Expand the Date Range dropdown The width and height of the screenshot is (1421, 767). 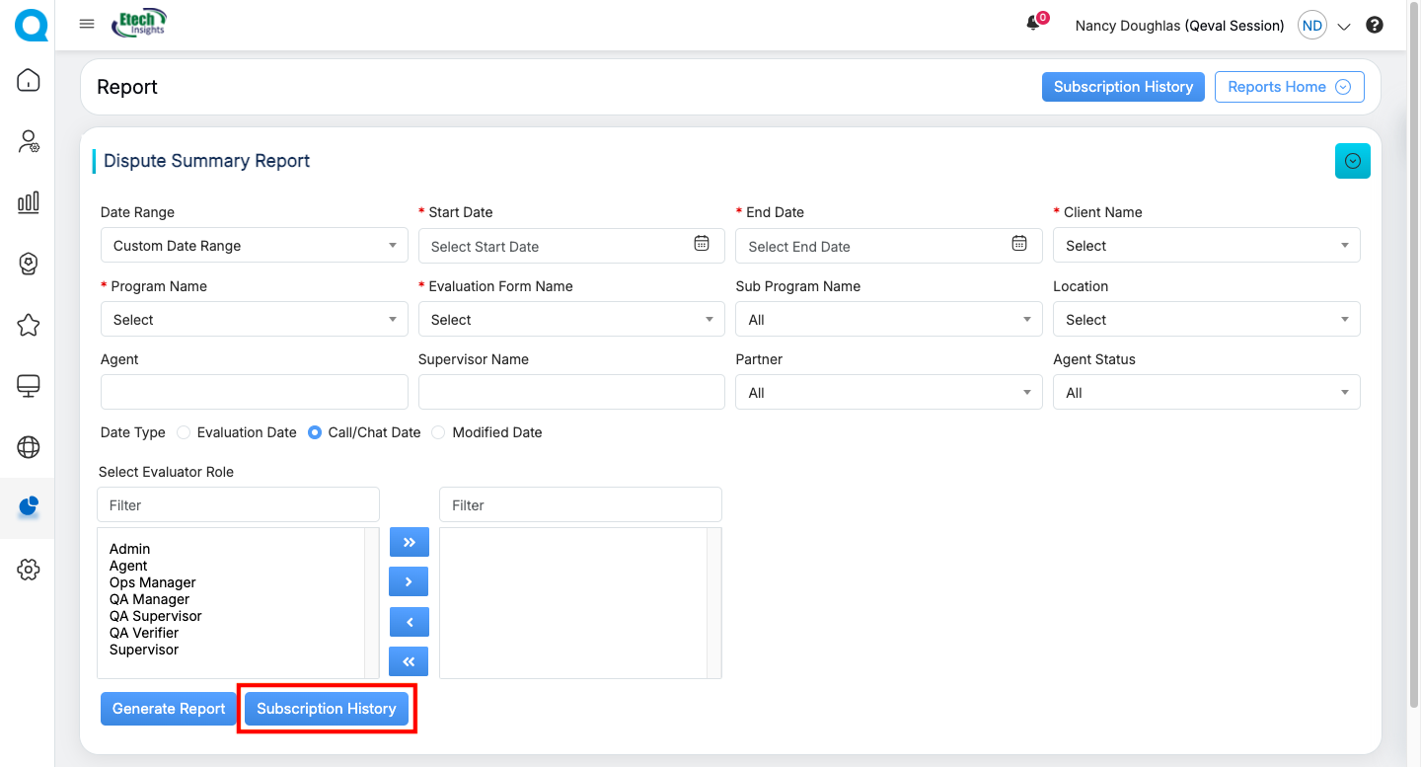click(254, 246)
